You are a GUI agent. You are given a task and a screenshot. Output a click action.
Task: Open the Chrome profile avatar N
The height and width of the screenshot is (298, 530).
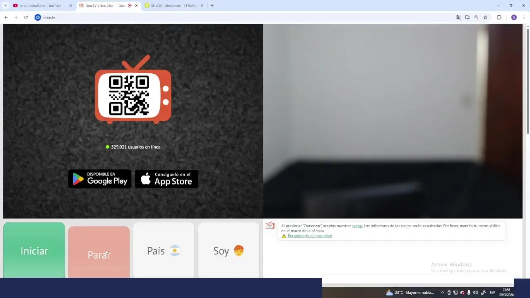pyautogui.click(x=514, y=17)
